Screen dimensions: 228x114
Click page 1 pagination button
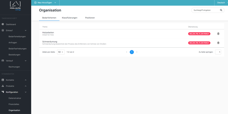pos(132,52)
